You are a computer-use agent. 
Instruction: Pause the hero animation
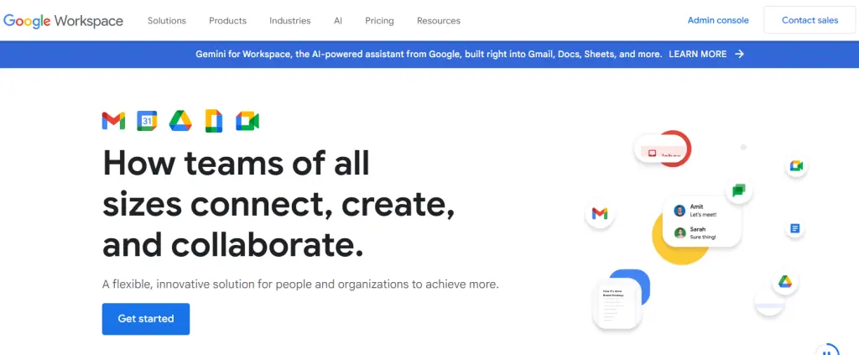[827, 351]
